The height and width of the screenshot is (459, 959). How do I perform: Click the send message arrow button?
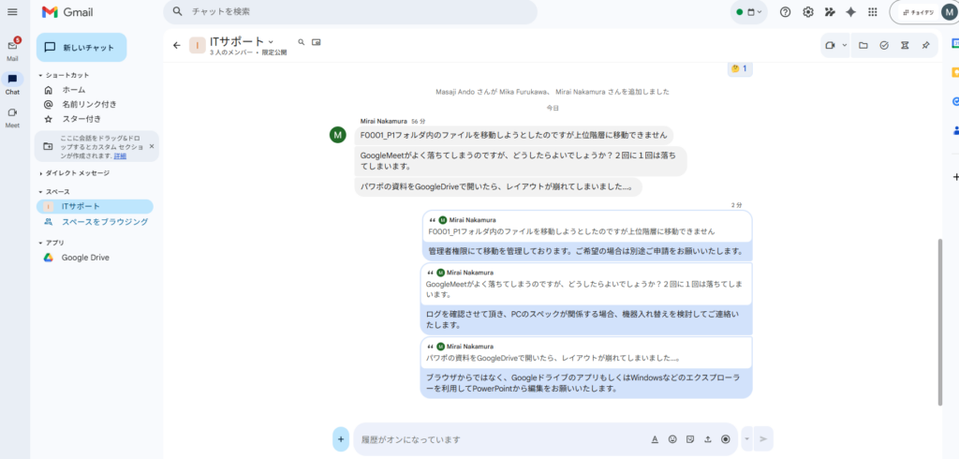763,438
